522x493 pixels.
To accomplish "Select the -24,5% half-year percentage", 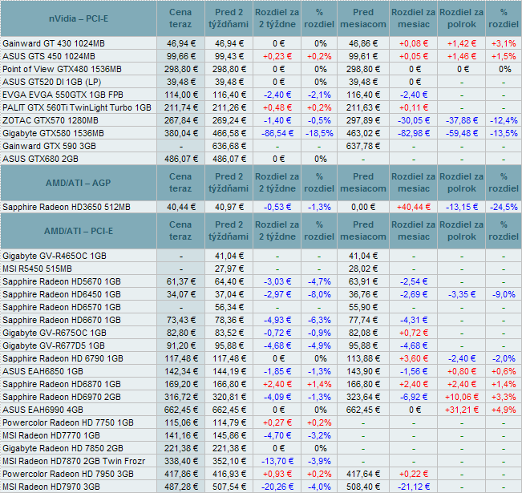I will pyautogui.click(x=504, y=207).
